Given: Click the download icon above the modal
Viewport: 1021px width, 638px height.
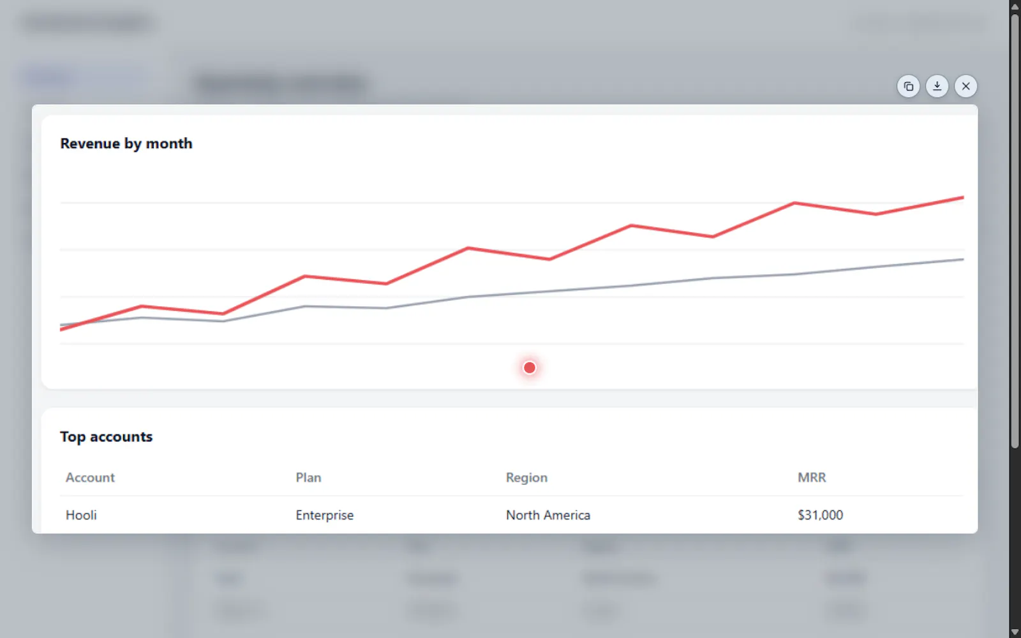Looking at the screenshot, I should click(937, 86).
